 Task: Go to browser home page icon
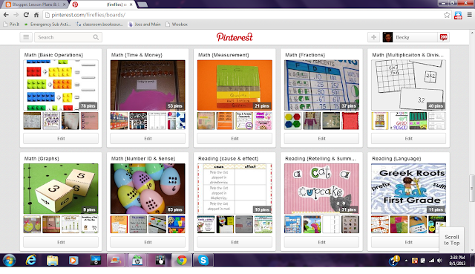pos(36,15)
